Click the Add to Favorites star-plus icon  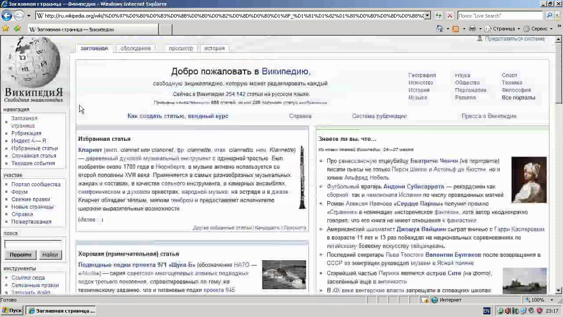tap(18, 29)
